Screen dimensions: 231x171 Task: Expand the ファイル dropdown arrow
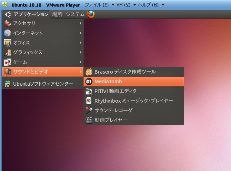tap(113, 5)
